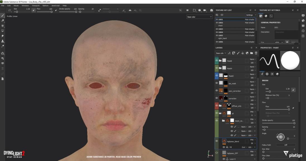Click the delete layer trash icon
This screenshot has width=306, height=161.
pyautogui.click(x=256, y=53)
